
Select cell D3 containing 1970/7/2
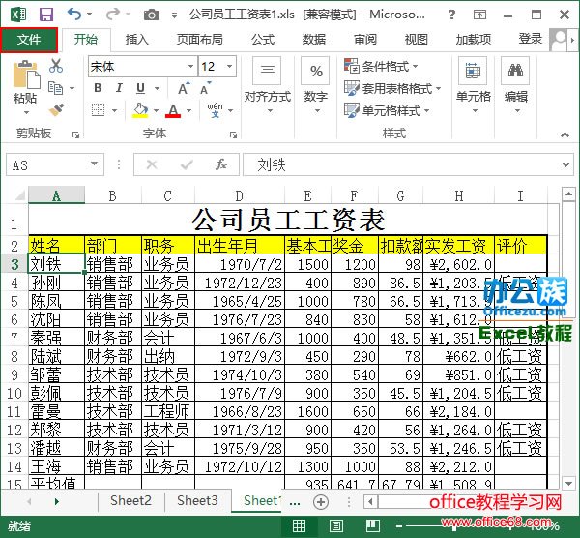pos(240,264)
